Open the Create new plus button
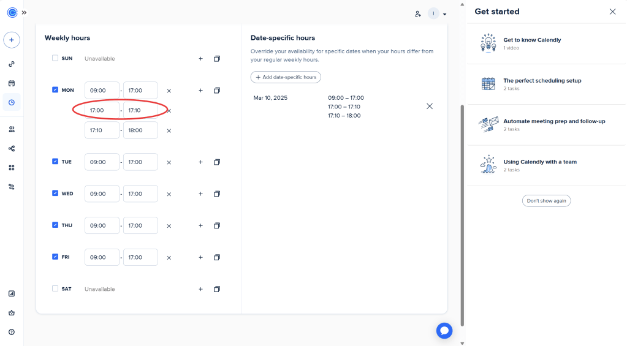627x346 pixels. click(12, 40)
